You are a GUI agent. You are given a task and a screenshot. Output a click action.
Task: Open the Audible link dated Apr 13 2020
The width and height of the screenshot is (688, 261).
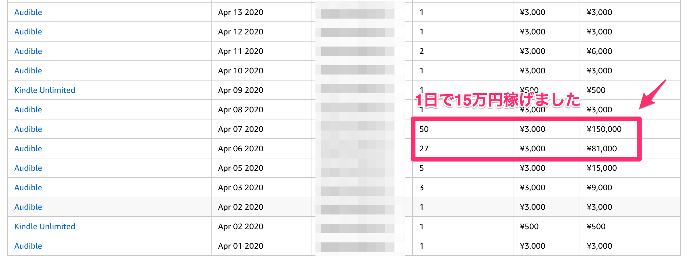[x=28, y=12]
